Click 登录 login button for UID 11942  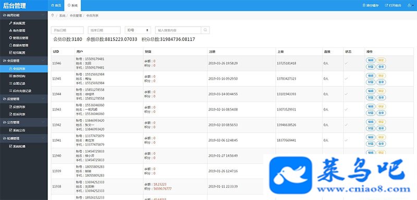click(381, 128)
